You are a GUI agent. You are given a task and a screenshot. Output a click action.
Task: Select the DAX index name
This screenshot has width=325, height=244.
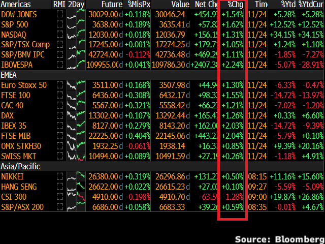tap(7, 115)
